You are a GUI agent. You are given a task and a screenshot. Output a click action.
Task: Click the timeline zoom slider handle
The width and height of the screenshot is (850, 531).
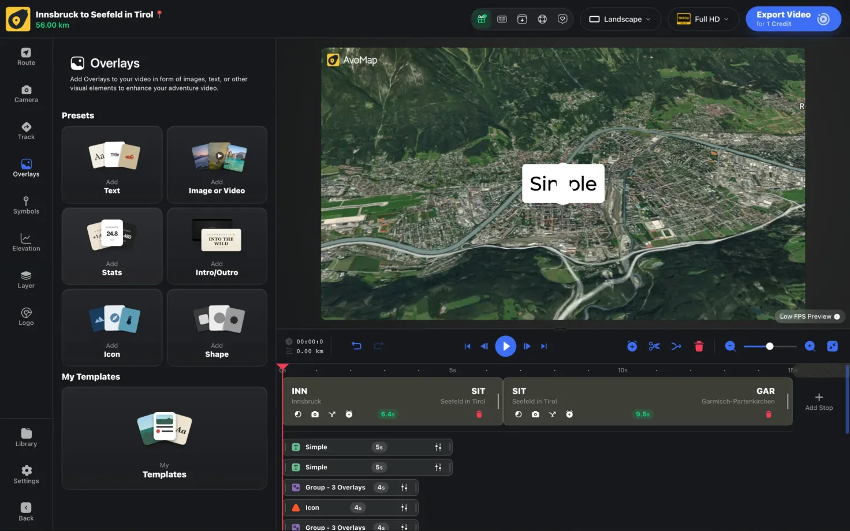coord(770,346)
